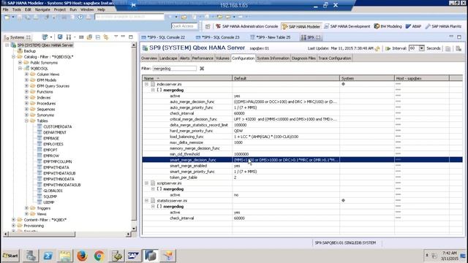Click the Open Perspective icon
Image resolution: width=468 pixels, height=263 pixels.
(x=208, y=26)
